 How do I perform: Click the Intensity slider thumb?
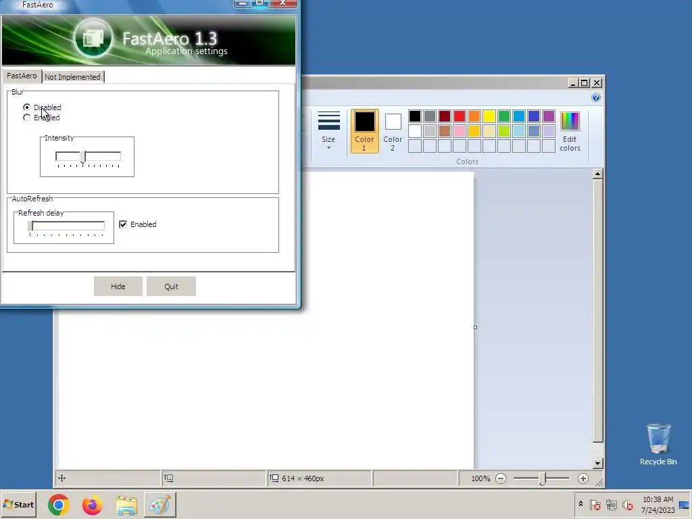[83, 157]
